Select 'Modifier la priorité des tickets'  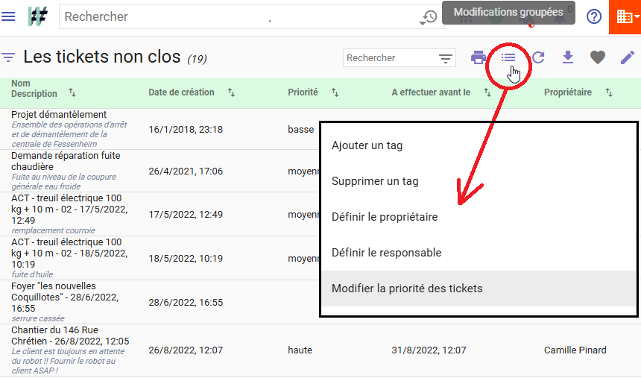407,289
